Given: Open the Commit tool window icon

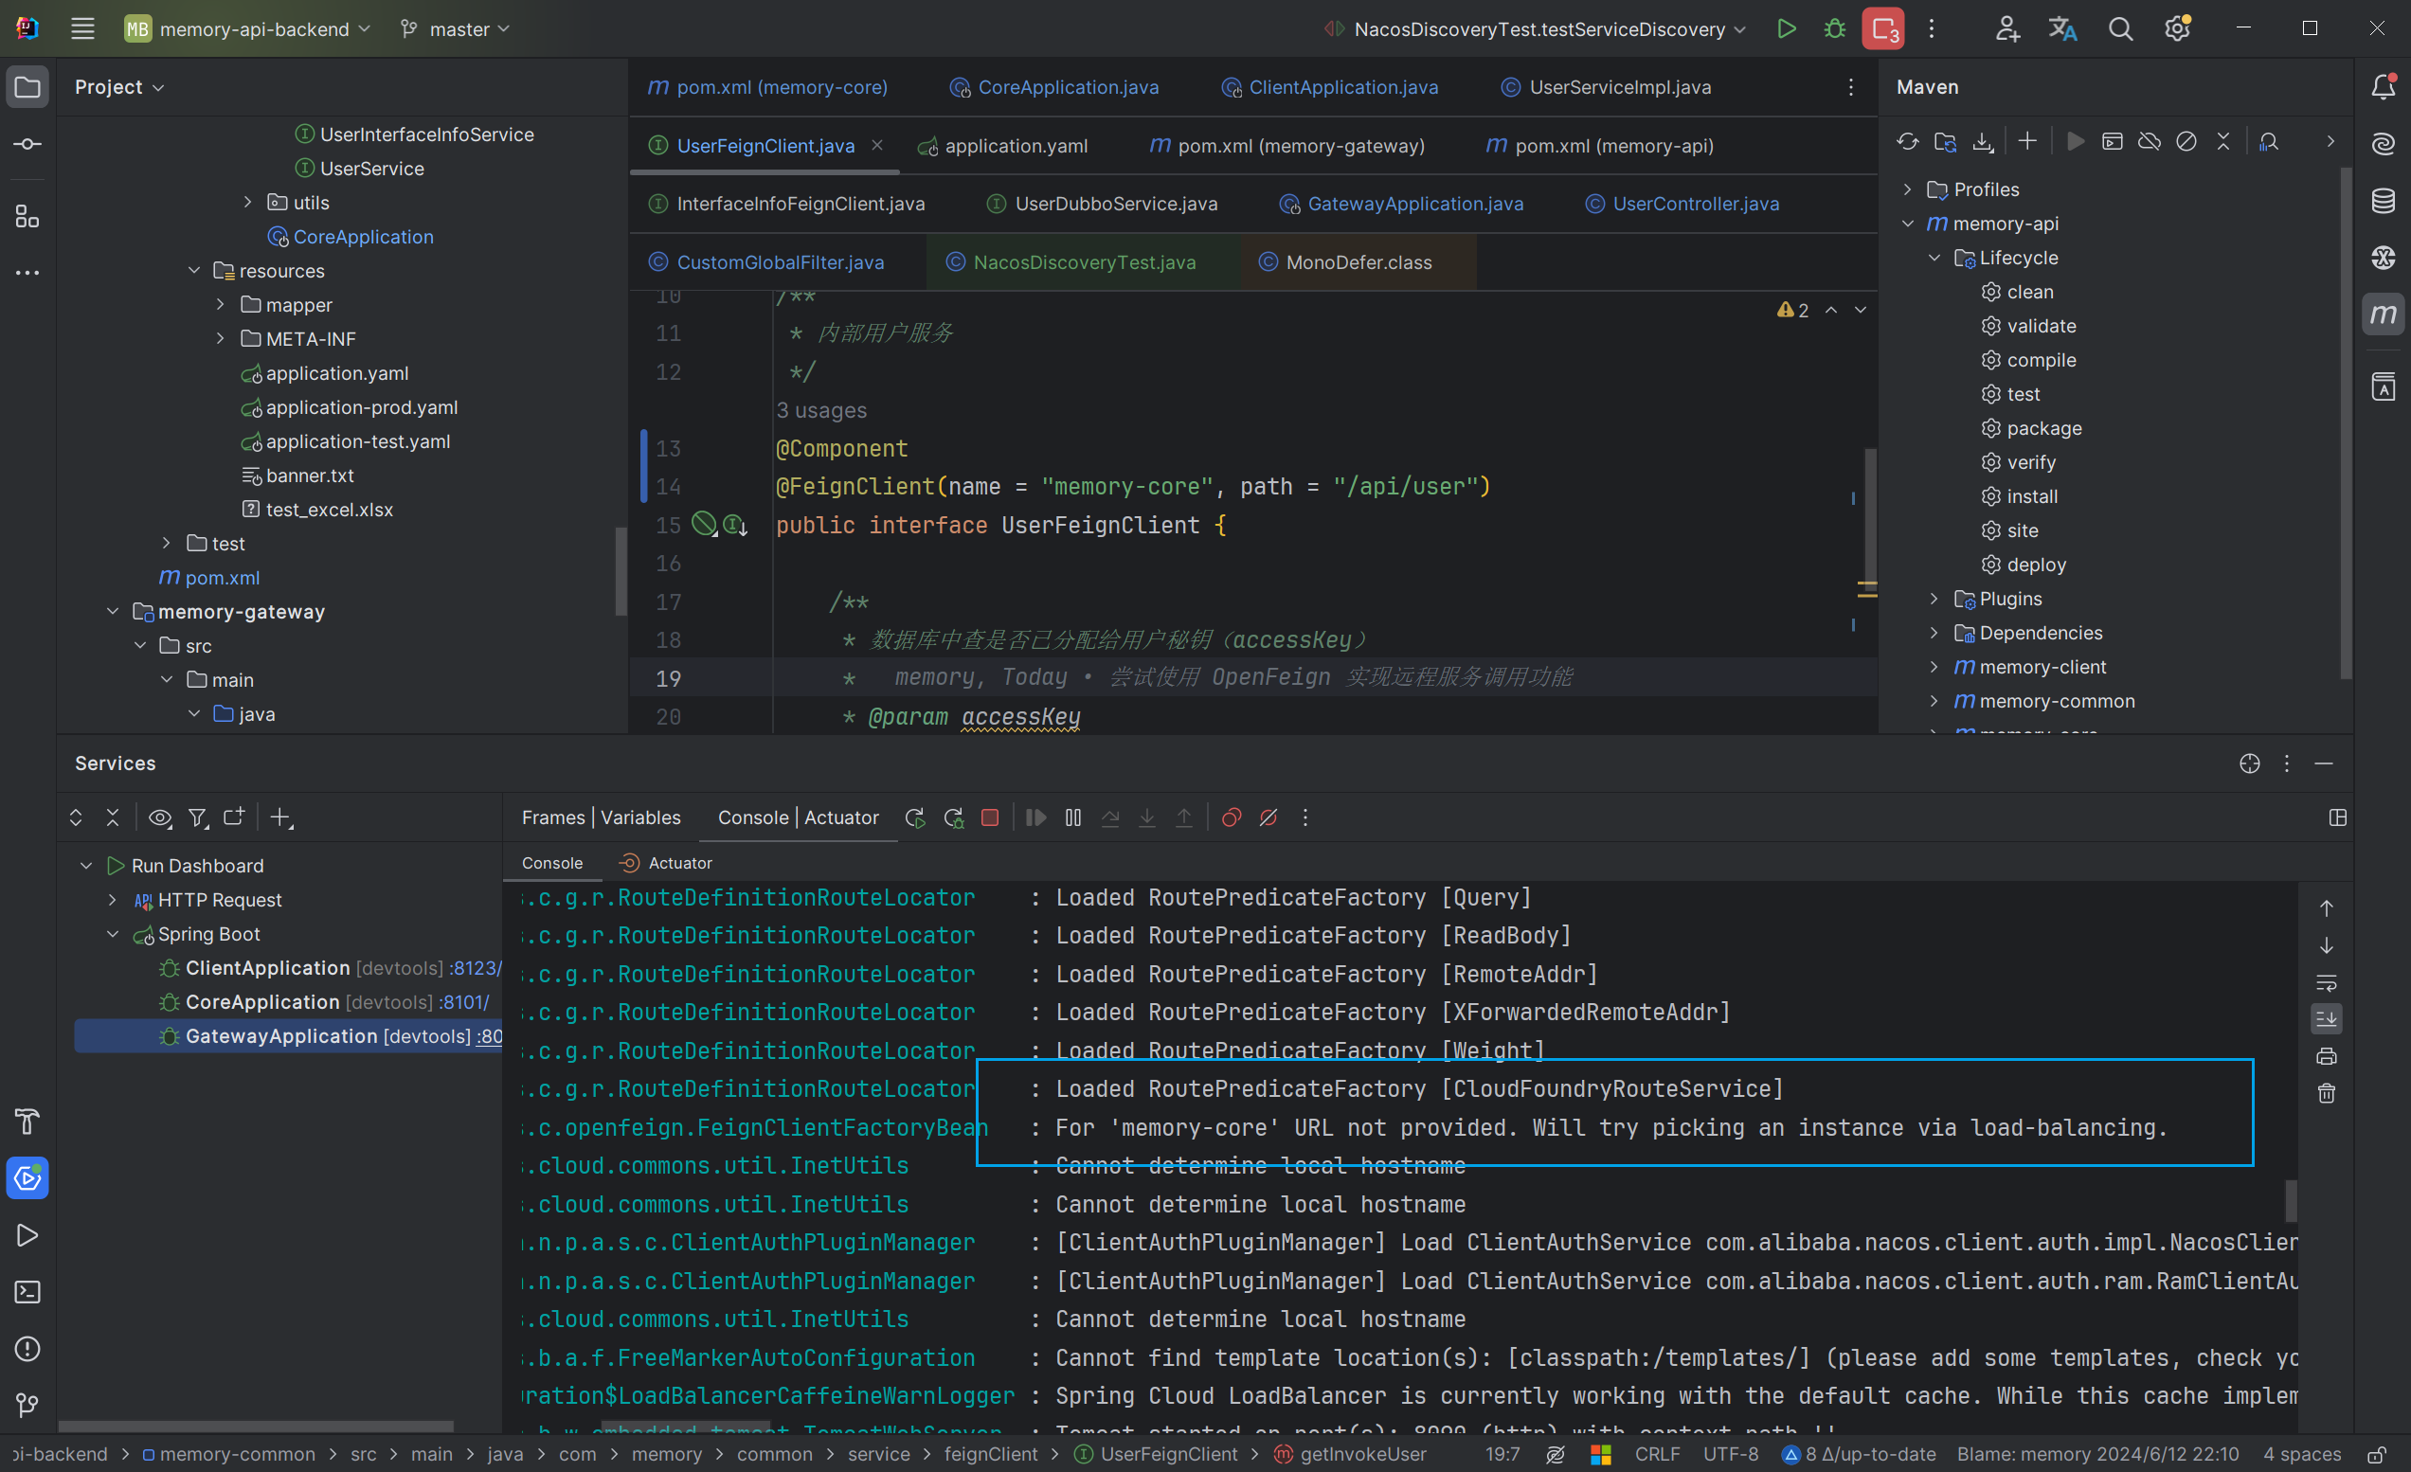Looking at the screenshot, I should pos(27,144).
